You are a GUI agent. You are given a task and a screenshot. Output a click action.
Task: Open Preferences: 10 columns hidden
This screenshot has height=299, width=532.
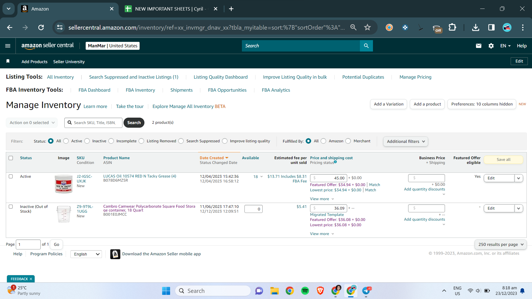[x=482, y=104]
